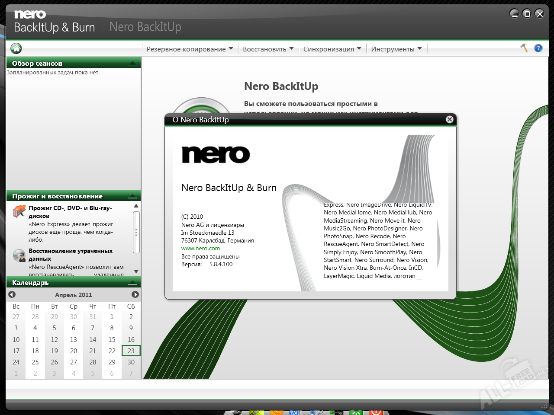
Task: Open the Восстановить menu
Action: (268, 49)
